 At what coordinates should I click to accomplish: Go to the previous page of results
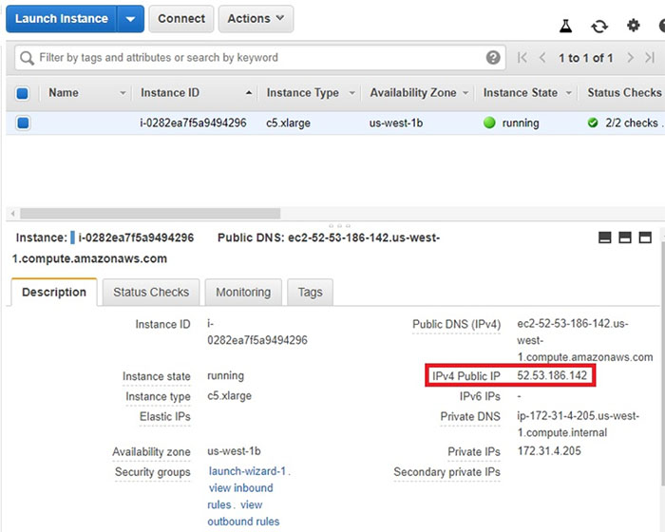pos(542,58)
